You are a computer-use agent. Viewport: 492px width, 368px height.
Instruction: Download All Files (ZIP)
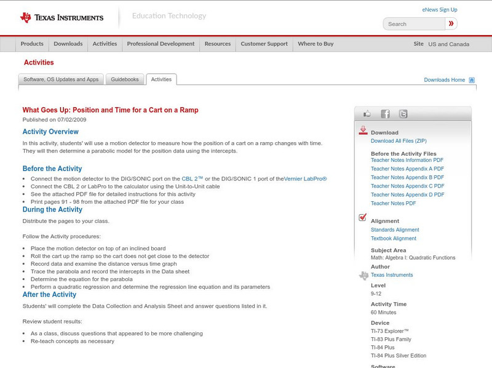click(x=399, y=141)
